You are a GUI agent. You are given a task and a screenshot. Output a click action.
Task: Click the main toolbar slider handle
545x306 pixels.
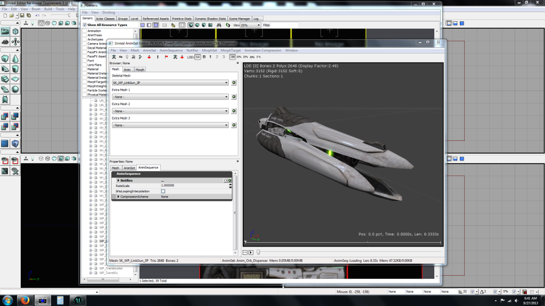(69, 15)
